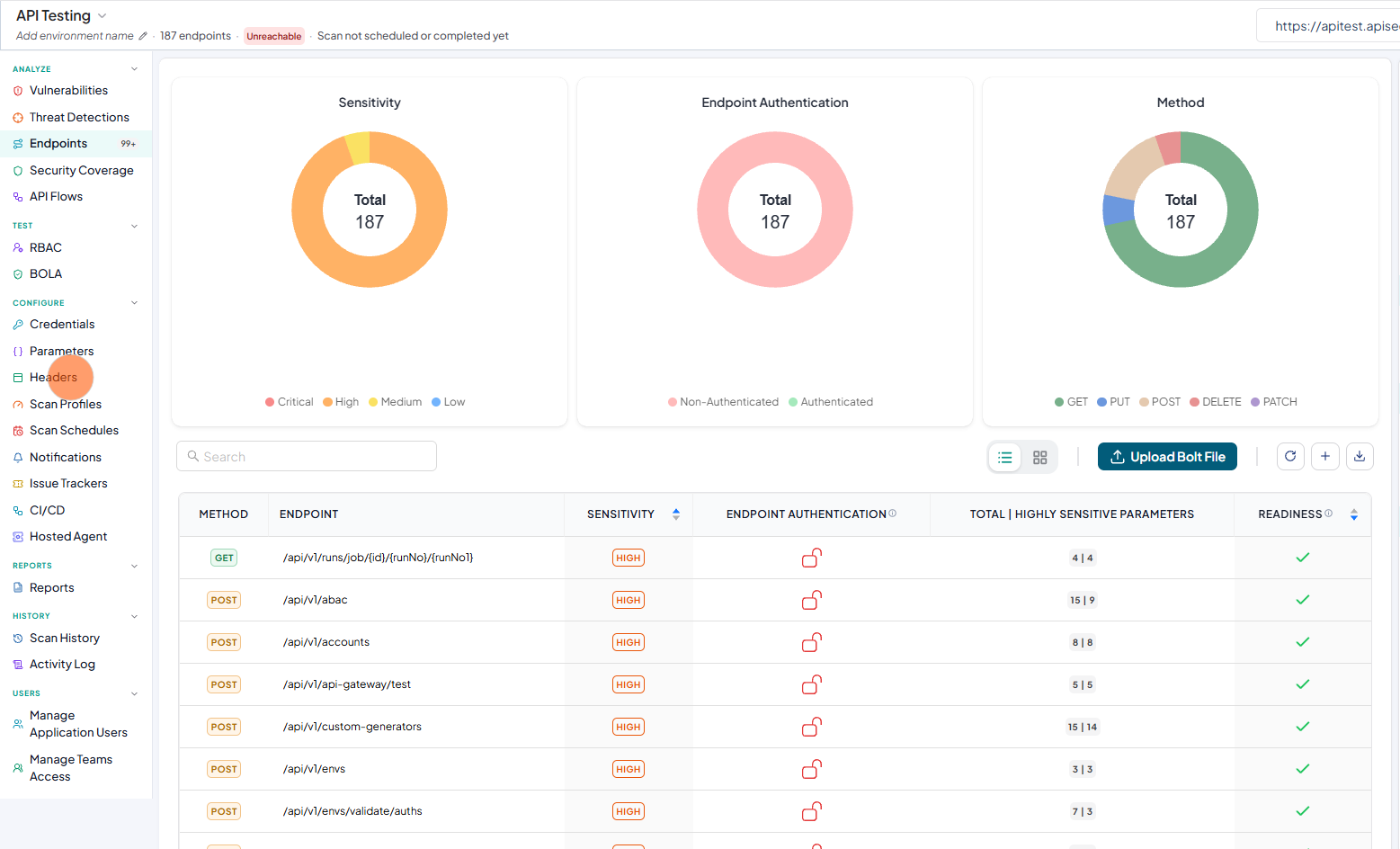Collapse the CONFIGURE sidebar section

[134, 303]
